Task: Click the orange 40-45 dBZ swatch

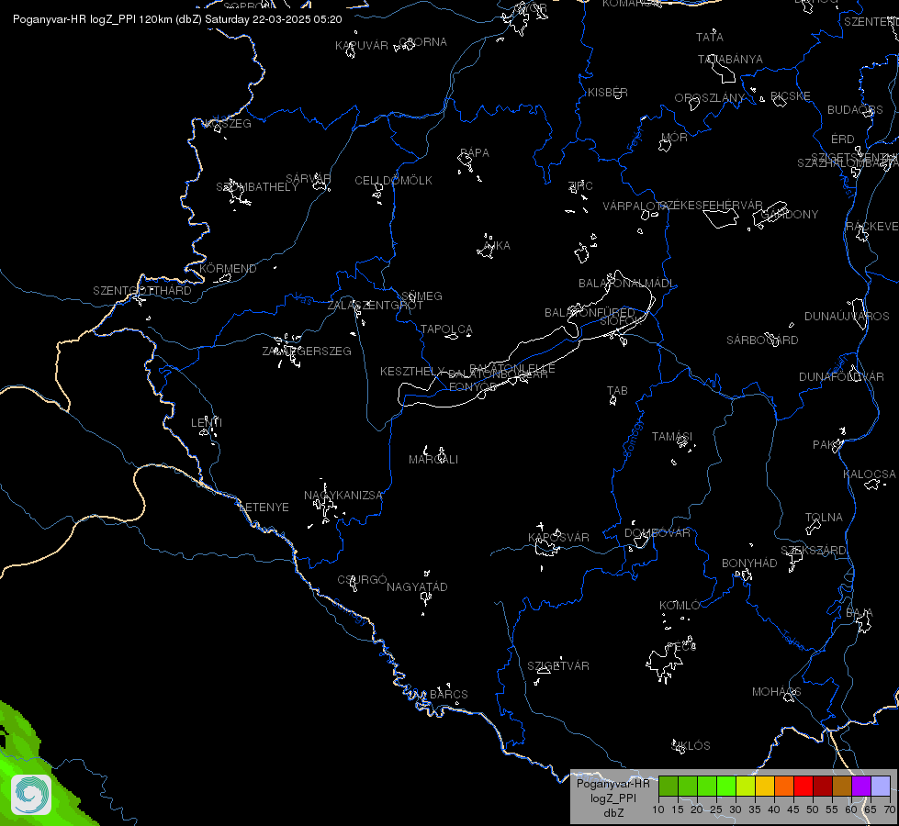Action: pos(784,786)
